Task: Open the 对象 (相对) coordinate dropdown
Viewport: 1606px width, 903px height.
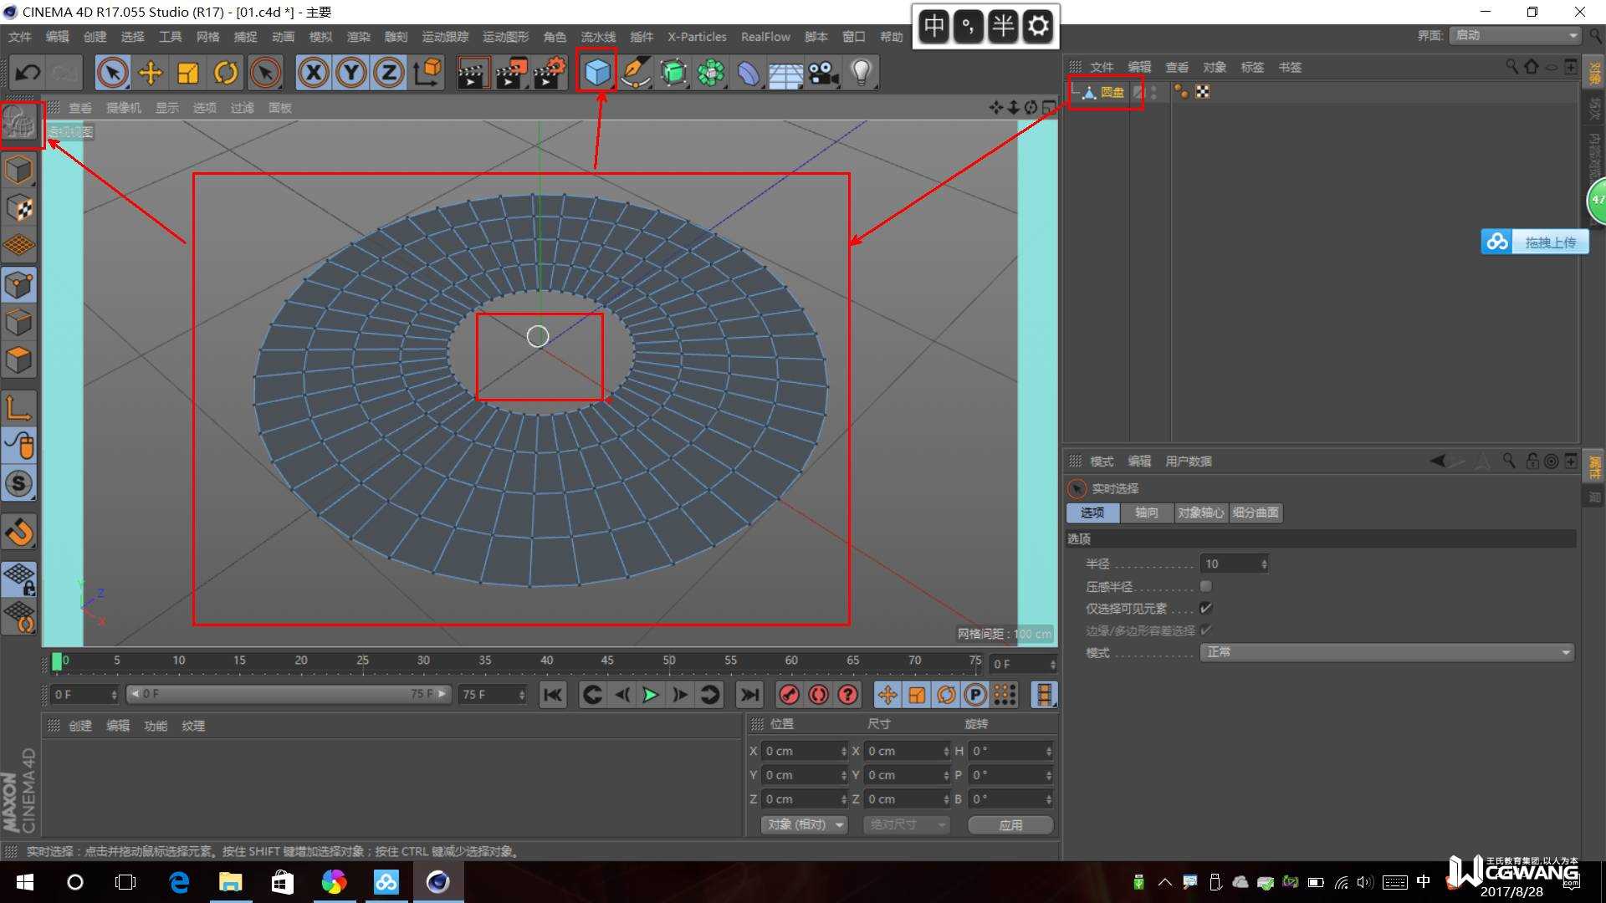Action: pyautogui.click(x=803, y=824)
